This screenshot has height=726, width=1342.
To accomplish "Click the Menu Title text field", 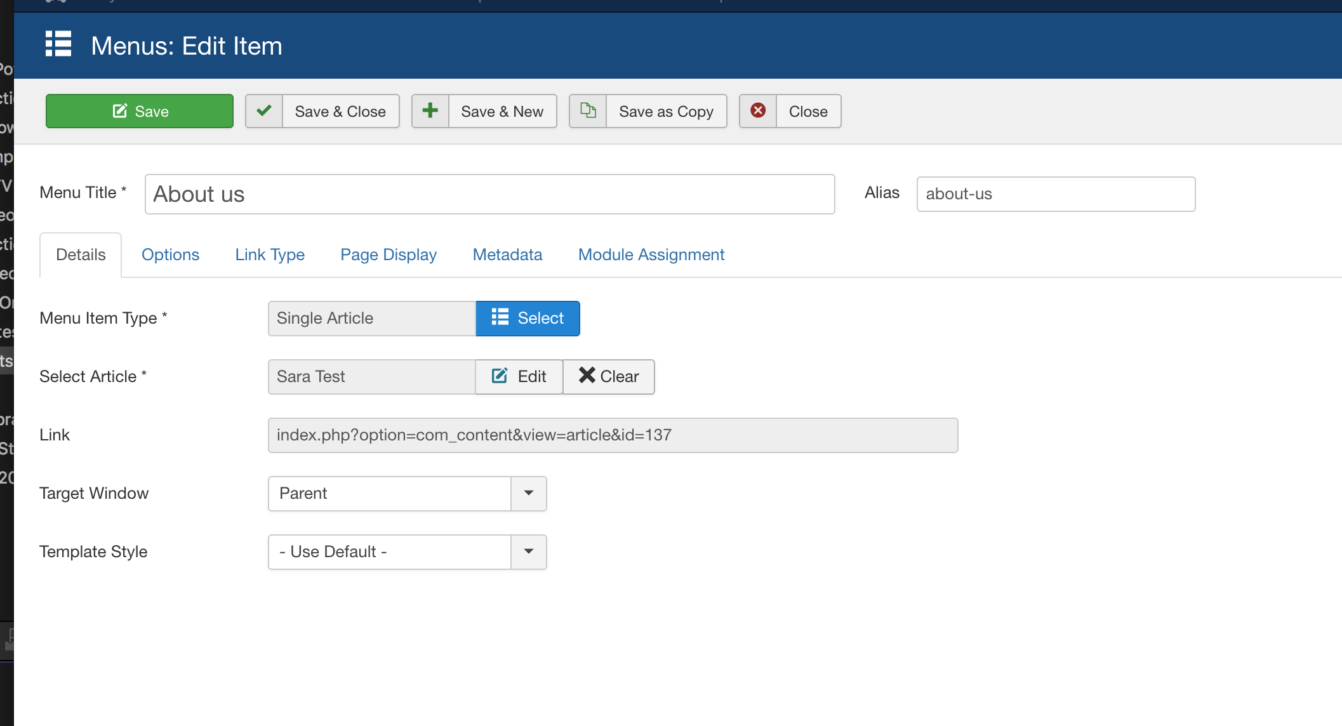I will [x=489, y=194].
